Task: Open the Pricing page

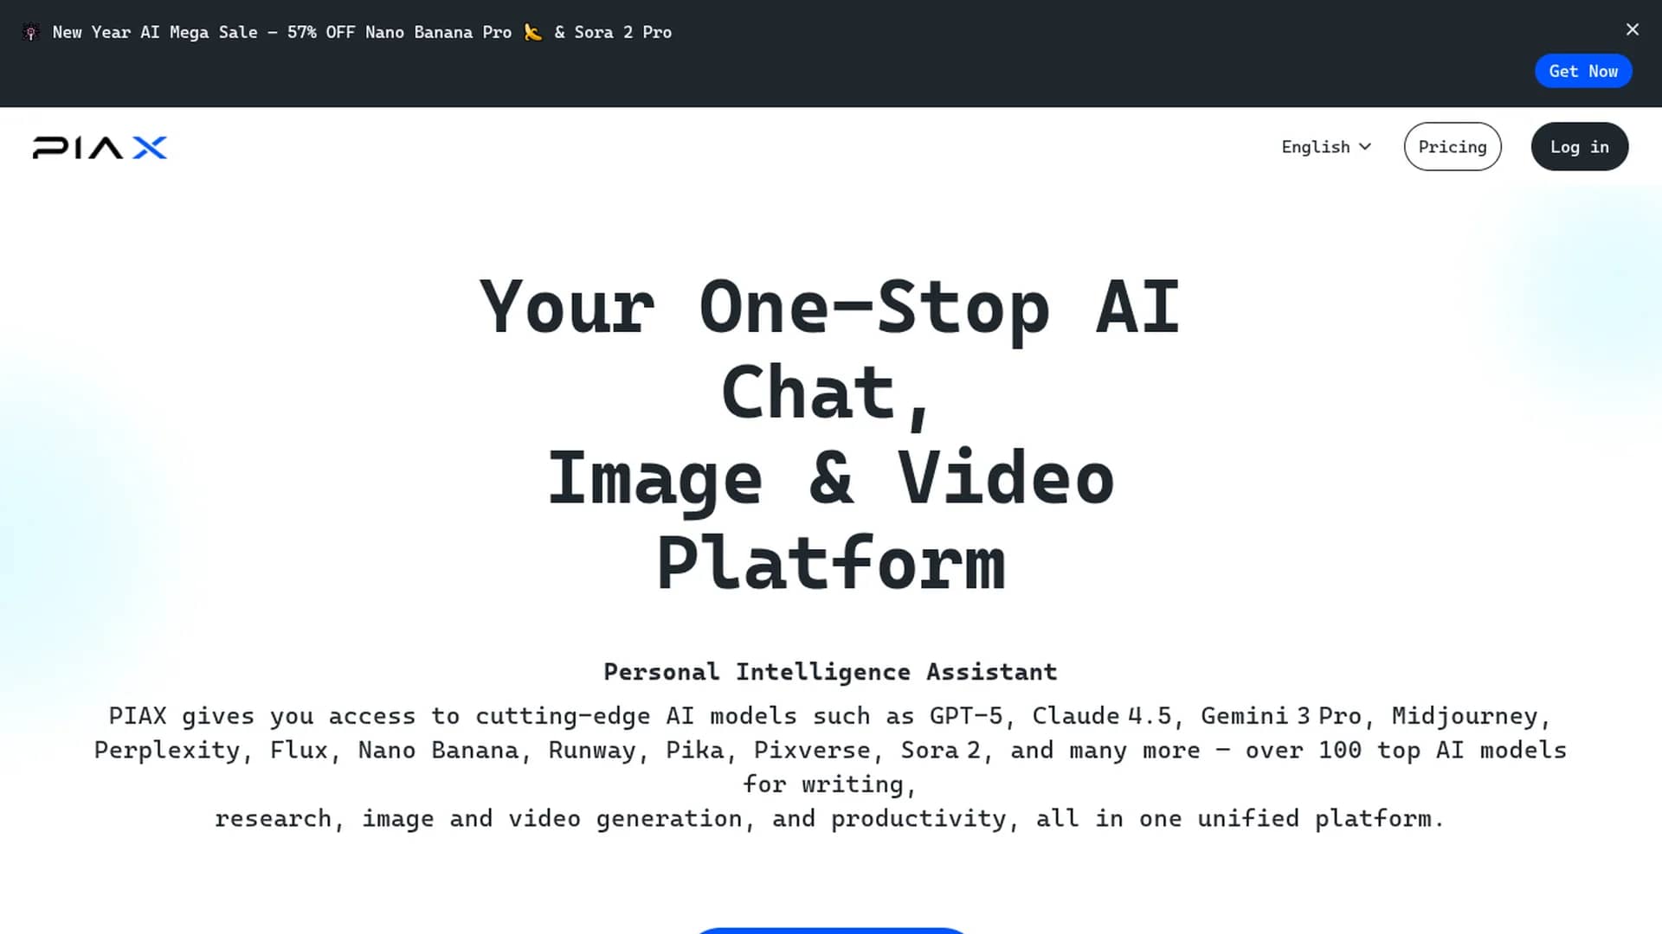Action: (1453, 147)
